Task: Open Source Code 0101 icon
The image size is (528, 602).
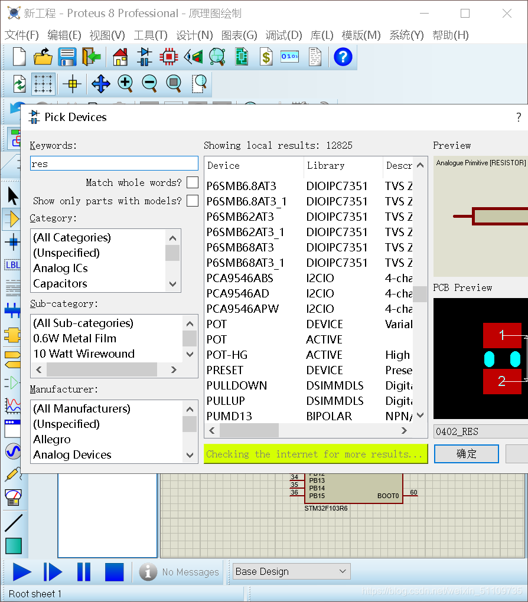Action: [290, 57]
